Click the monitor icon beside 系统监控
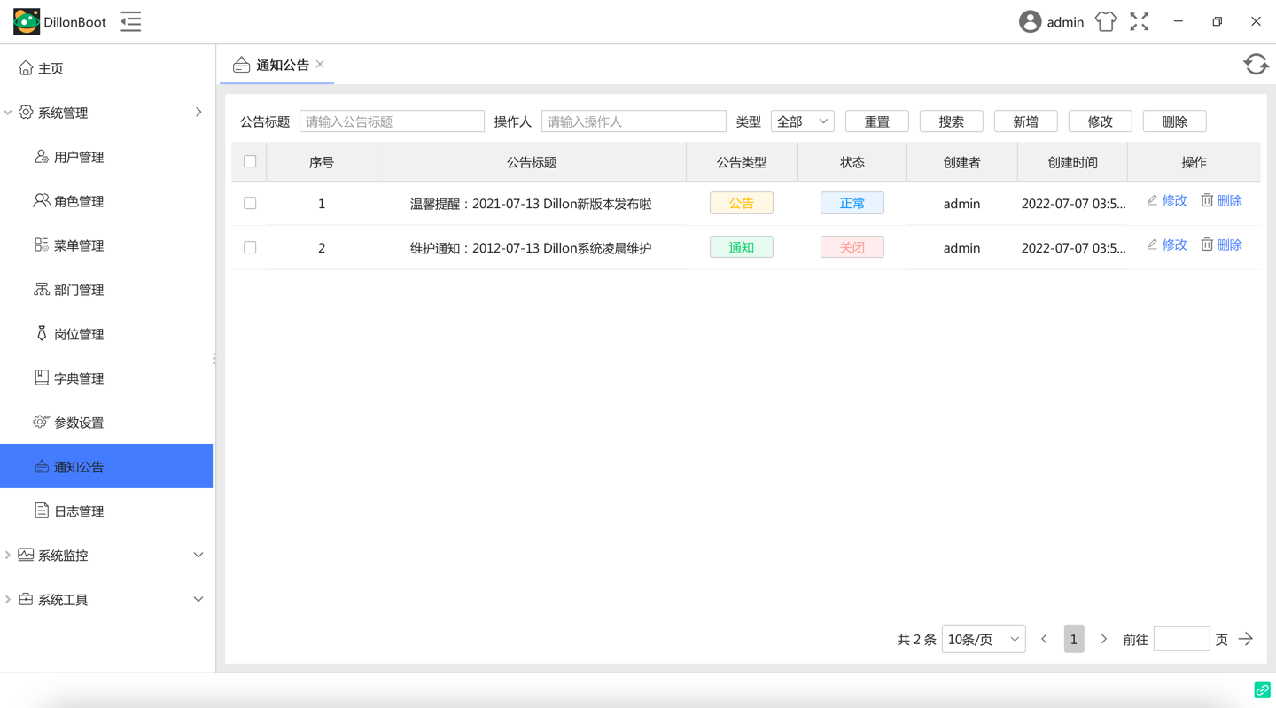Image resolution: width=1276 pixels, height=708 pixels. tap(26, 555)
